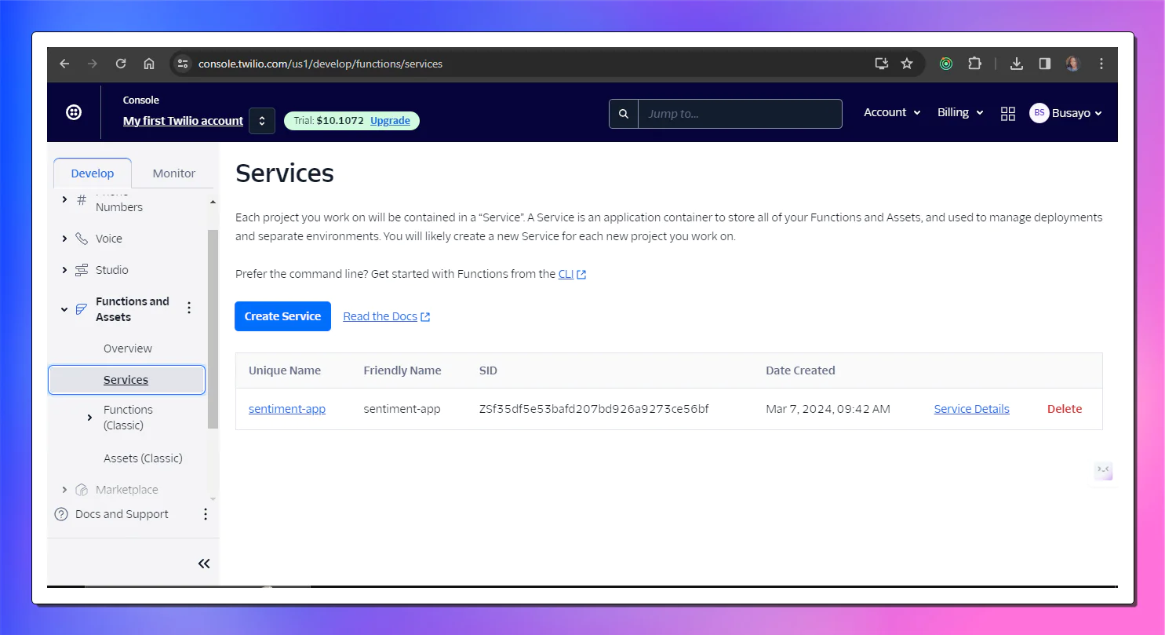The image size is (1165, 635).
Task: Click the install app icon in address bar
Action: click(x=882, y=64)
